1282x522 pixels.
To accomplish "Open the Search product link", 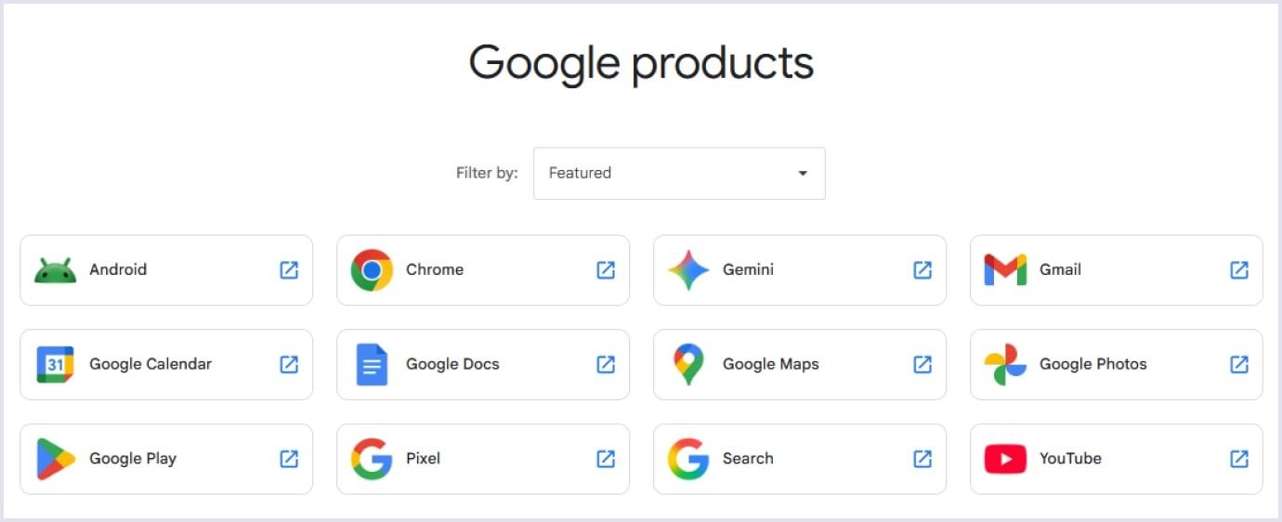I will (x=748, y=458).
